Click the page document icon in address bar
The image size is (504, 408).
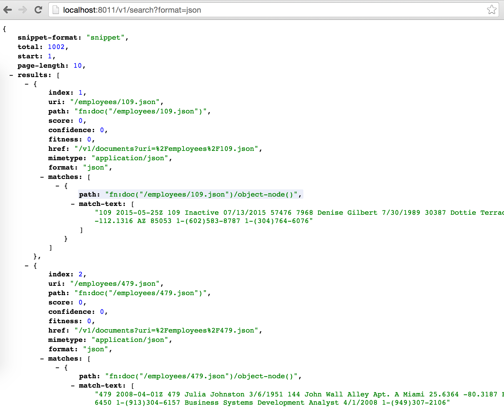coord(56,10)
